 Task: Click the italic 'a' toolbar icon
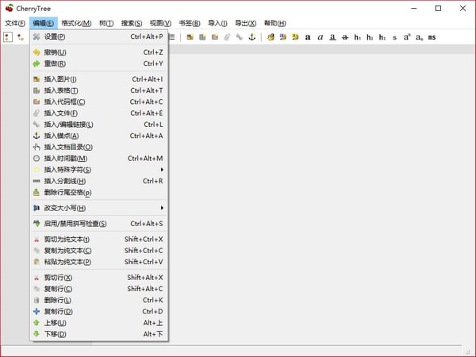pos(320,37)
